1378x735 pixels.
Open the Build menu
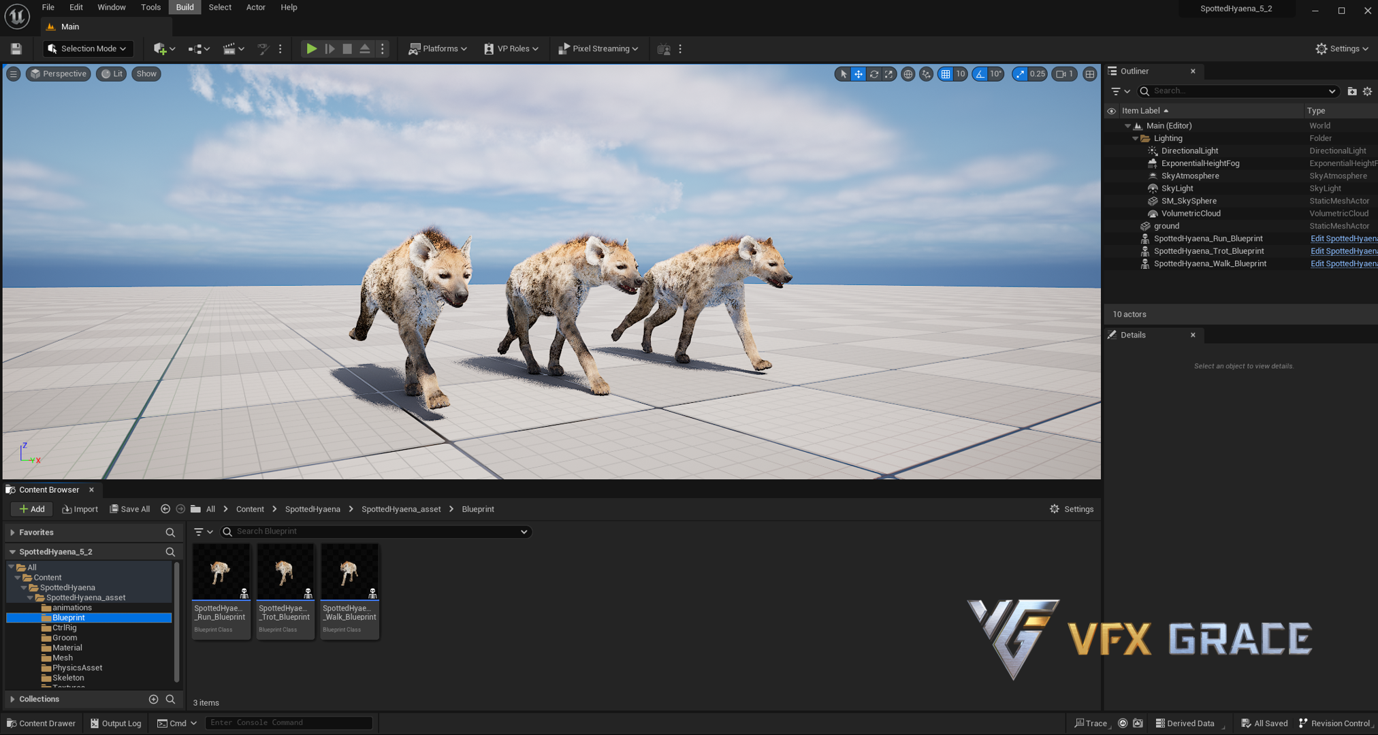pyautogui.click(x=185, y=7)
